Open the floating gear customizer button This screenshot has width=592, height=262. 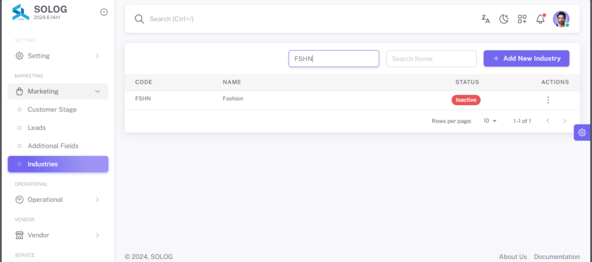582,132
